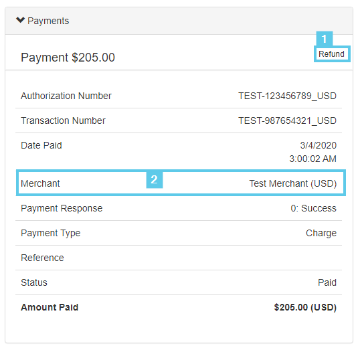Select the Authorization Number row label
This screenshot has width=358, height=348.
(x=66, y=96)
